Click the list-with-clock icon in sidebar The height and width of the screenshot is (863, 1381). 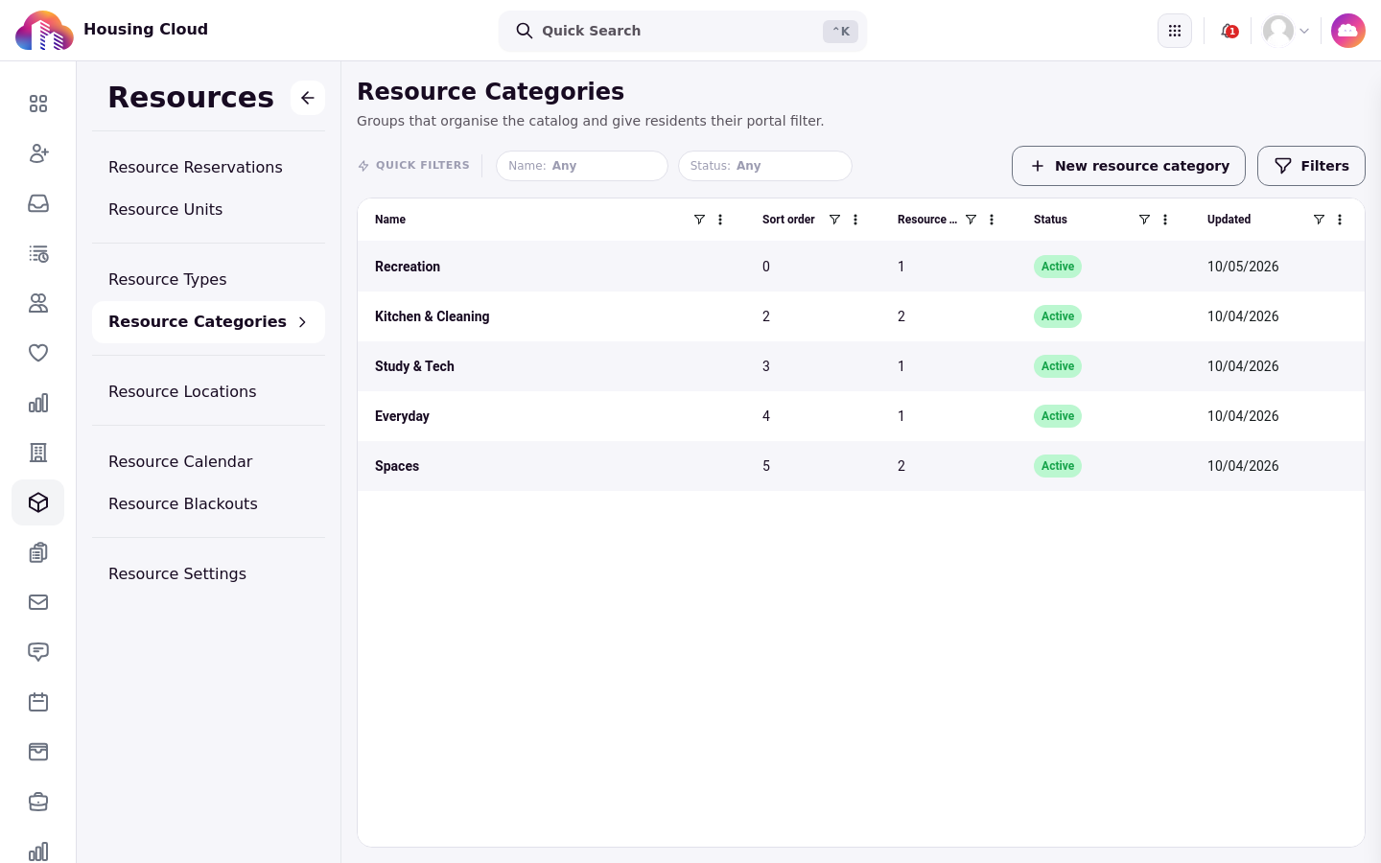tap(38, 253)
